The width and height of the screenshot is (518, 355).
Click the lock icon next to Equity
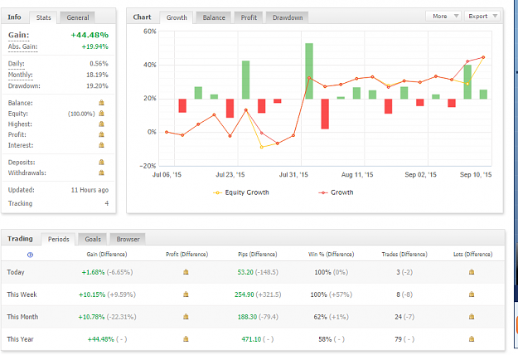tap(101, 114)
